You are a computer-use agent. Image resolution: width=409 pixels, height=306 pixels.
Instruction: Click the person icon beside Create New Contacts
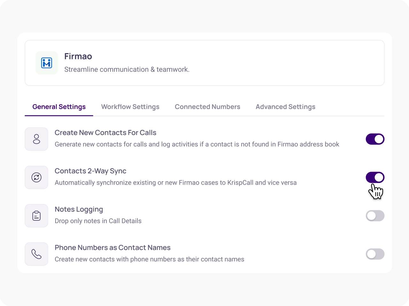36,139
